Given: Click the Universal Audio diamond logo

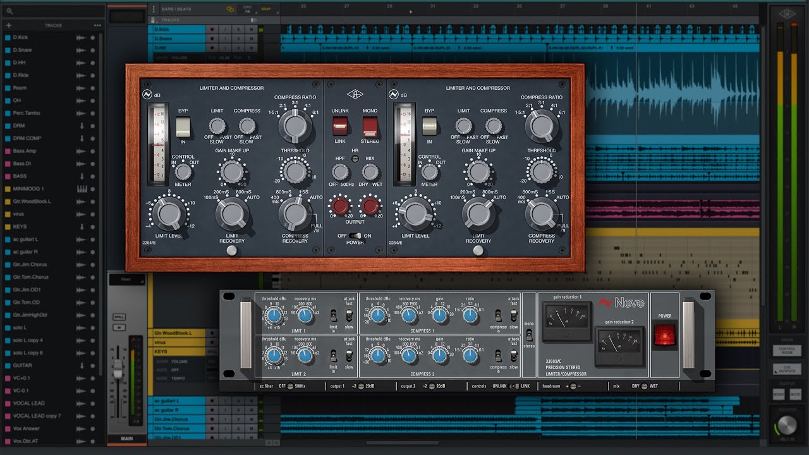Looking at the screenshot, I should (x=355, y=94).
